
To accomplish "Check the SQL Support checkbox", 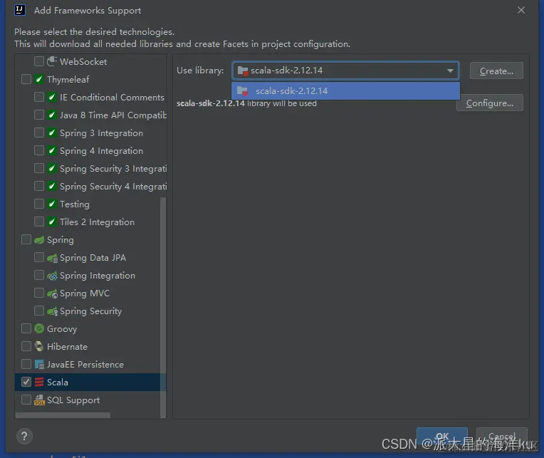I will (x=26, y=400).
